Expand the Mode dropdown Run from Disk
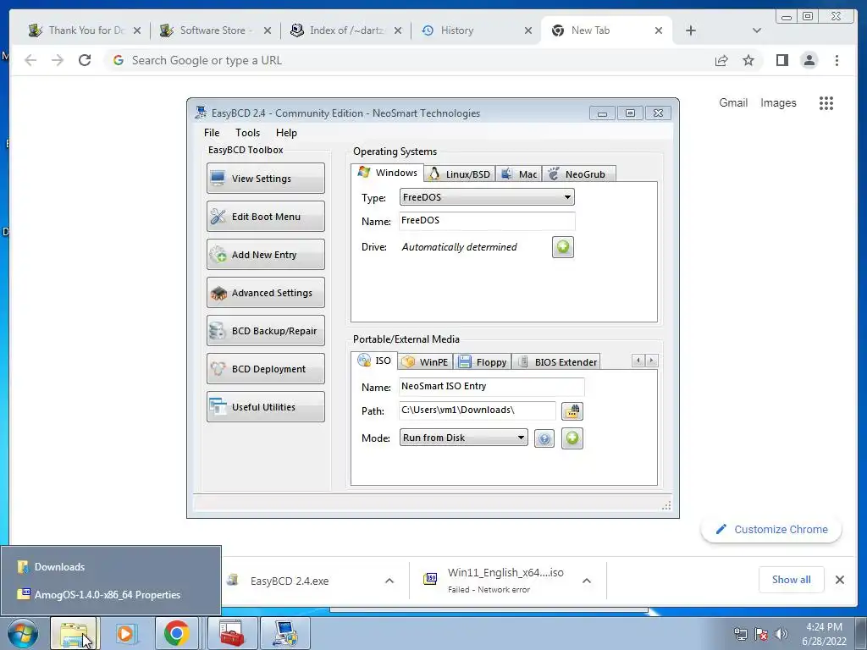867x650 pixels. coord(463,438)
